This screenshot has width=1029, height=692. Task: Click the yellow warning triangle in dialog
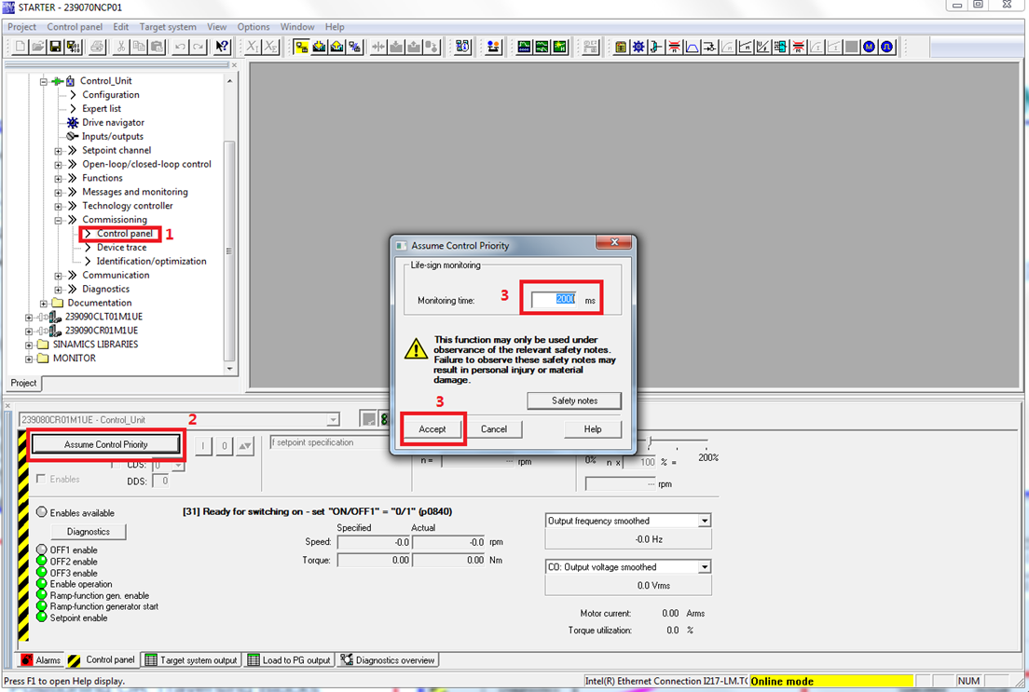417,350
